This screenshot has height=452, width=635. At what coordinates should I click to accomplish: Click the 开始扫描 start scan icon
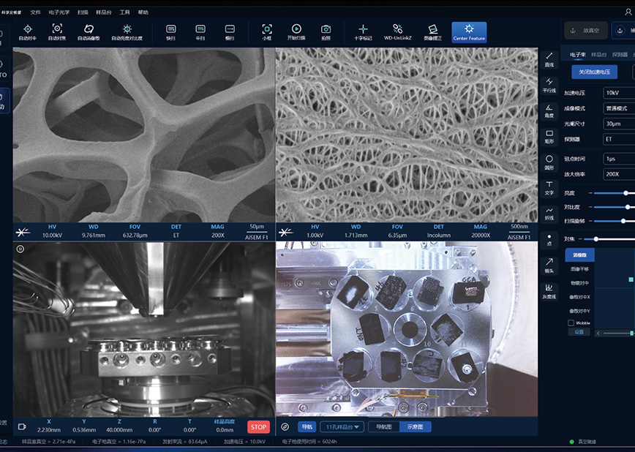click(x=296, y=29)
